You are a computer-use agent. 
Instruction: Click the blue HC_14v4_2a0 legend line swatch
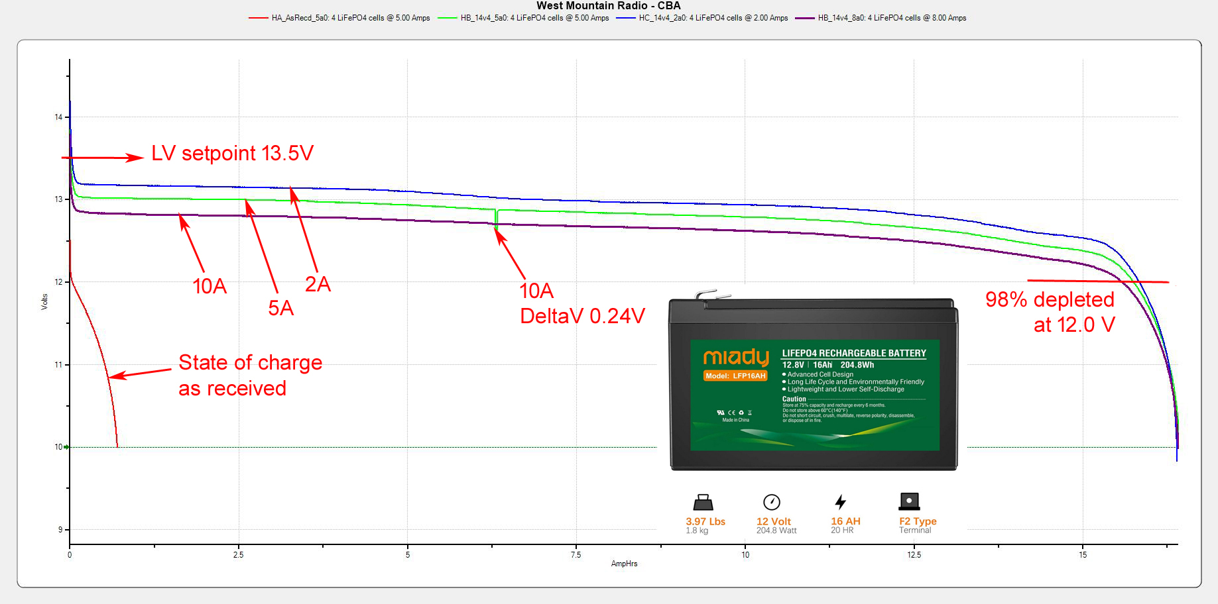coord(625,18)
